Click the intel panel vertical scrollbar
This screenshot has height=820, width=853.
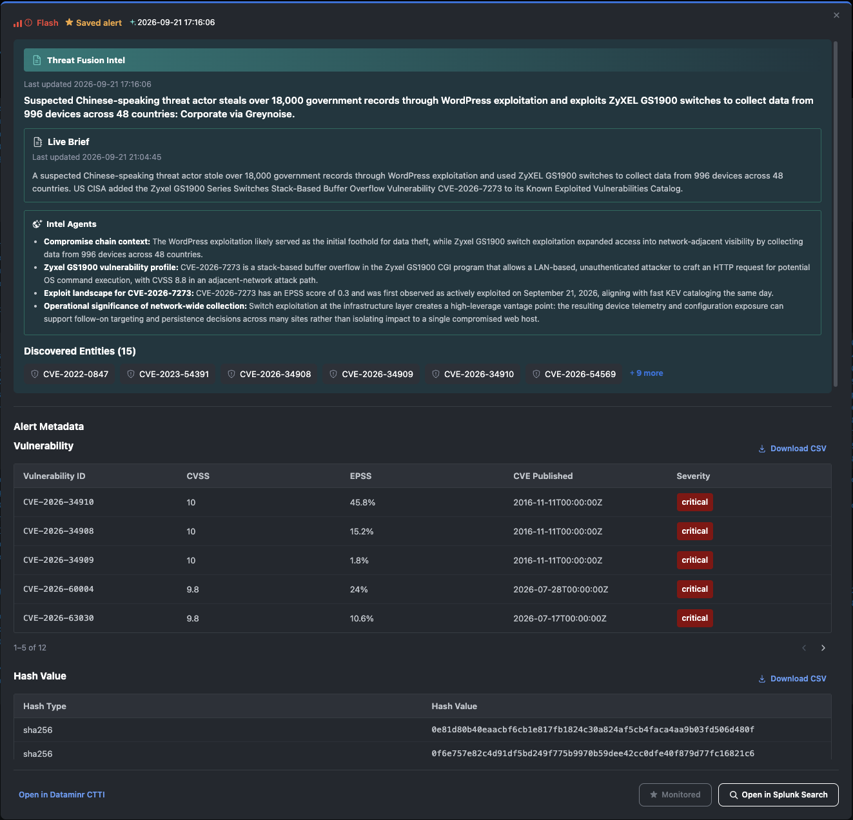(x=836, y=215)
